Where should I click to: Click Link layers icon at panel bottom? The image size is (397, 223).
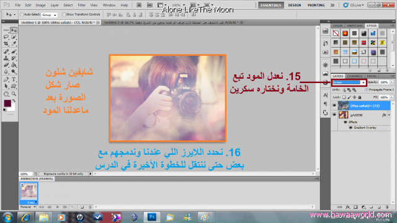(340, 207)
